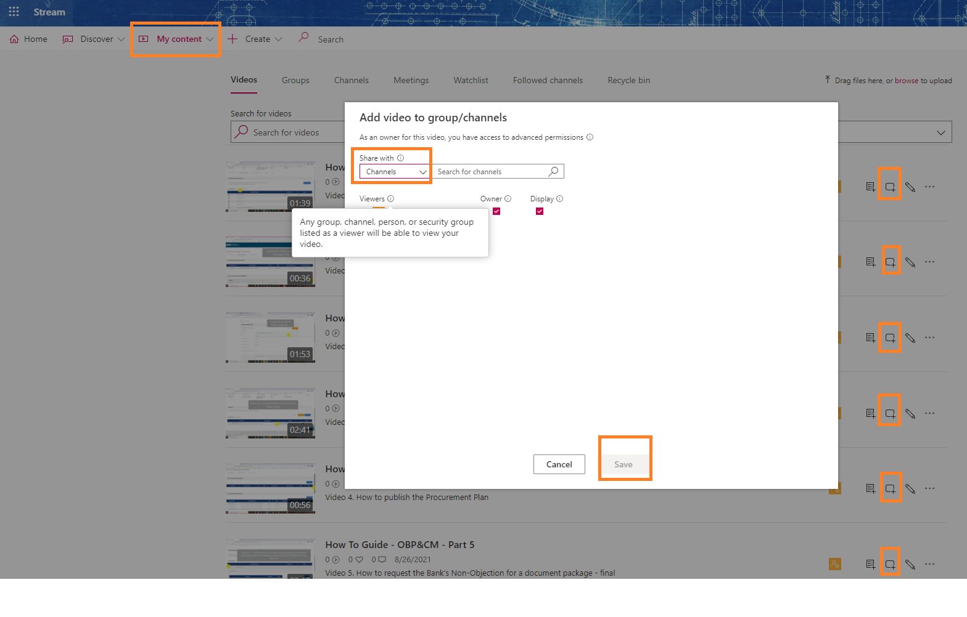Click the info icon next to Share with
Screen dimensions: 967x617
click(400, 158)
